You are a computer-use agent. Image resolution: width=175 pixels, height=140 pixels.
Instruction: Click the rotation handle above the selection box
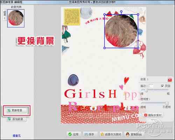121,12
